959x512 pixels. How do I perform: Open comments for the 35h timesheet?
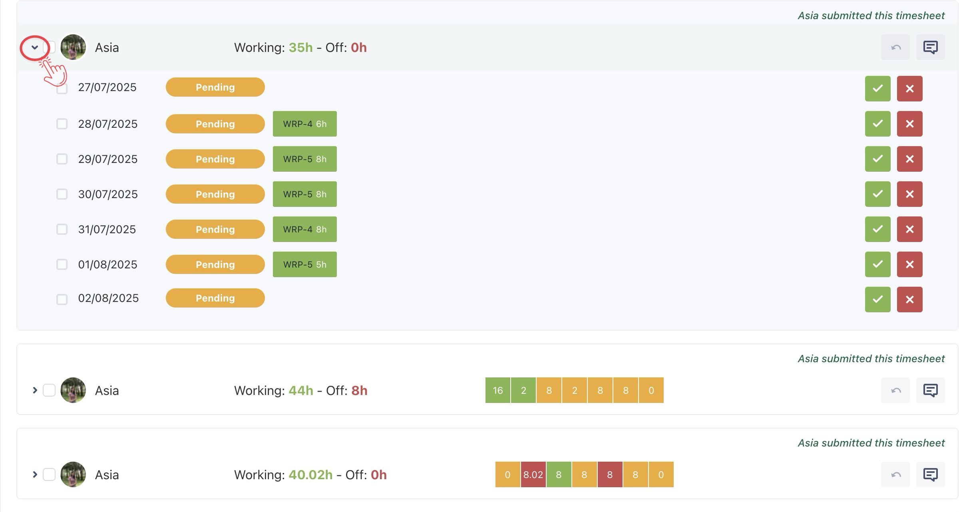click(930, 47)
